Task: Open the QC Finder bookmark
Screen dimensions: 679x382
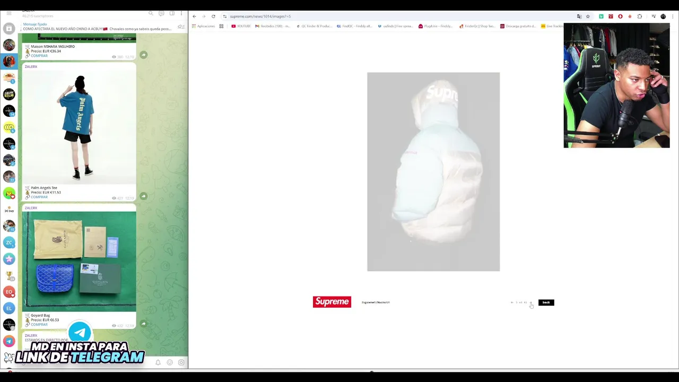Action: point(314,26)
